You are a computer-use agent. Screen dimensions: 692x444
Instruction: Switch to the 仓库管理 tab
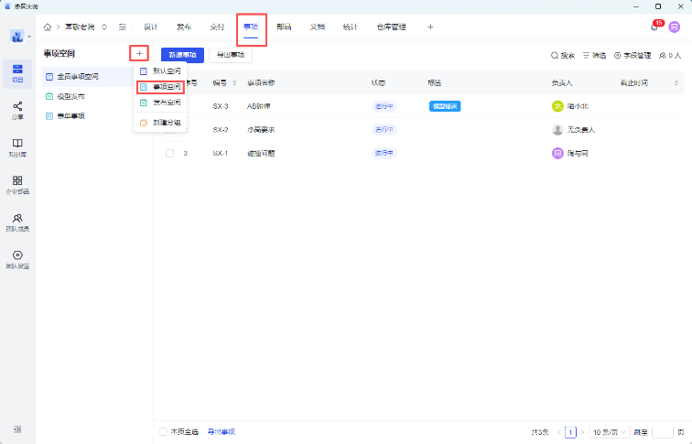pyautogui.click(x=390, y=27)
